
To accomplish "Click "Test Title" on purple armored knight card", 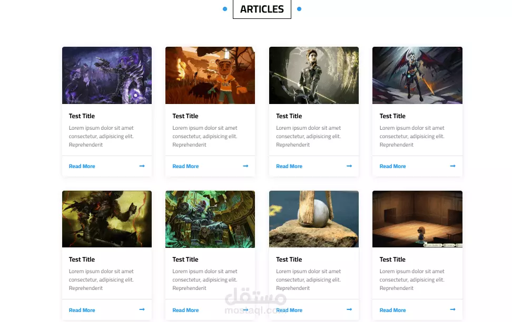I will coord(82,116).
